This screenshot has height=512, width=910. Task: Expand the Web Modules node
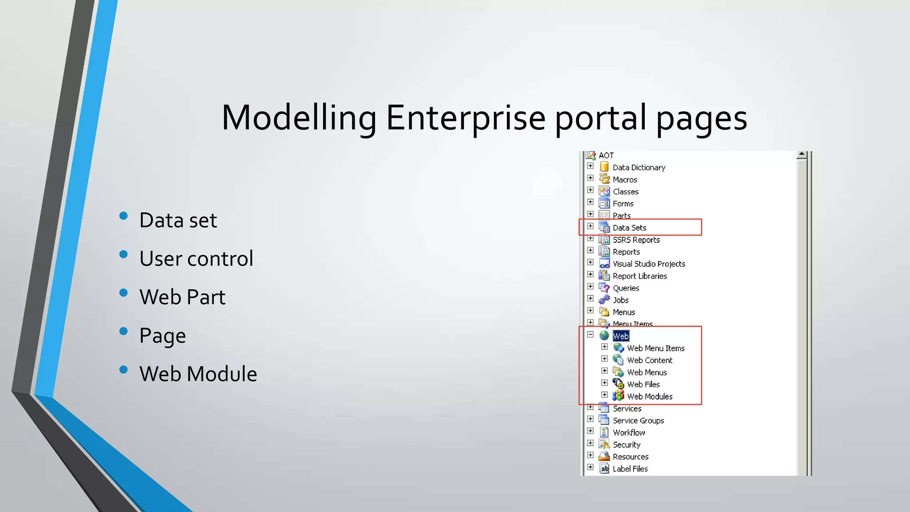coord(605,395)
